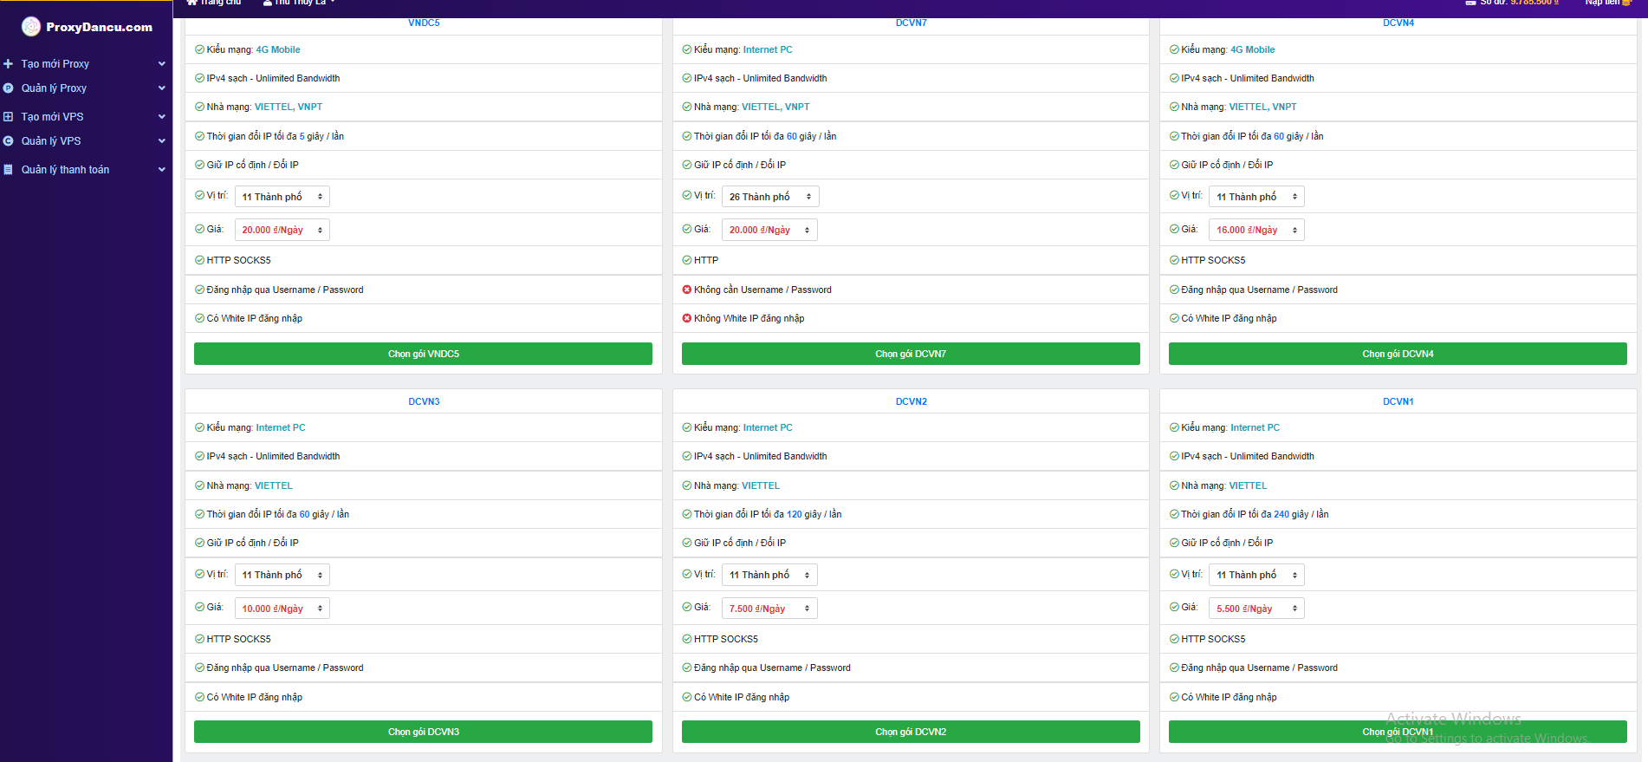Click the DCVN1 package title link

[x=1398, y=401]
